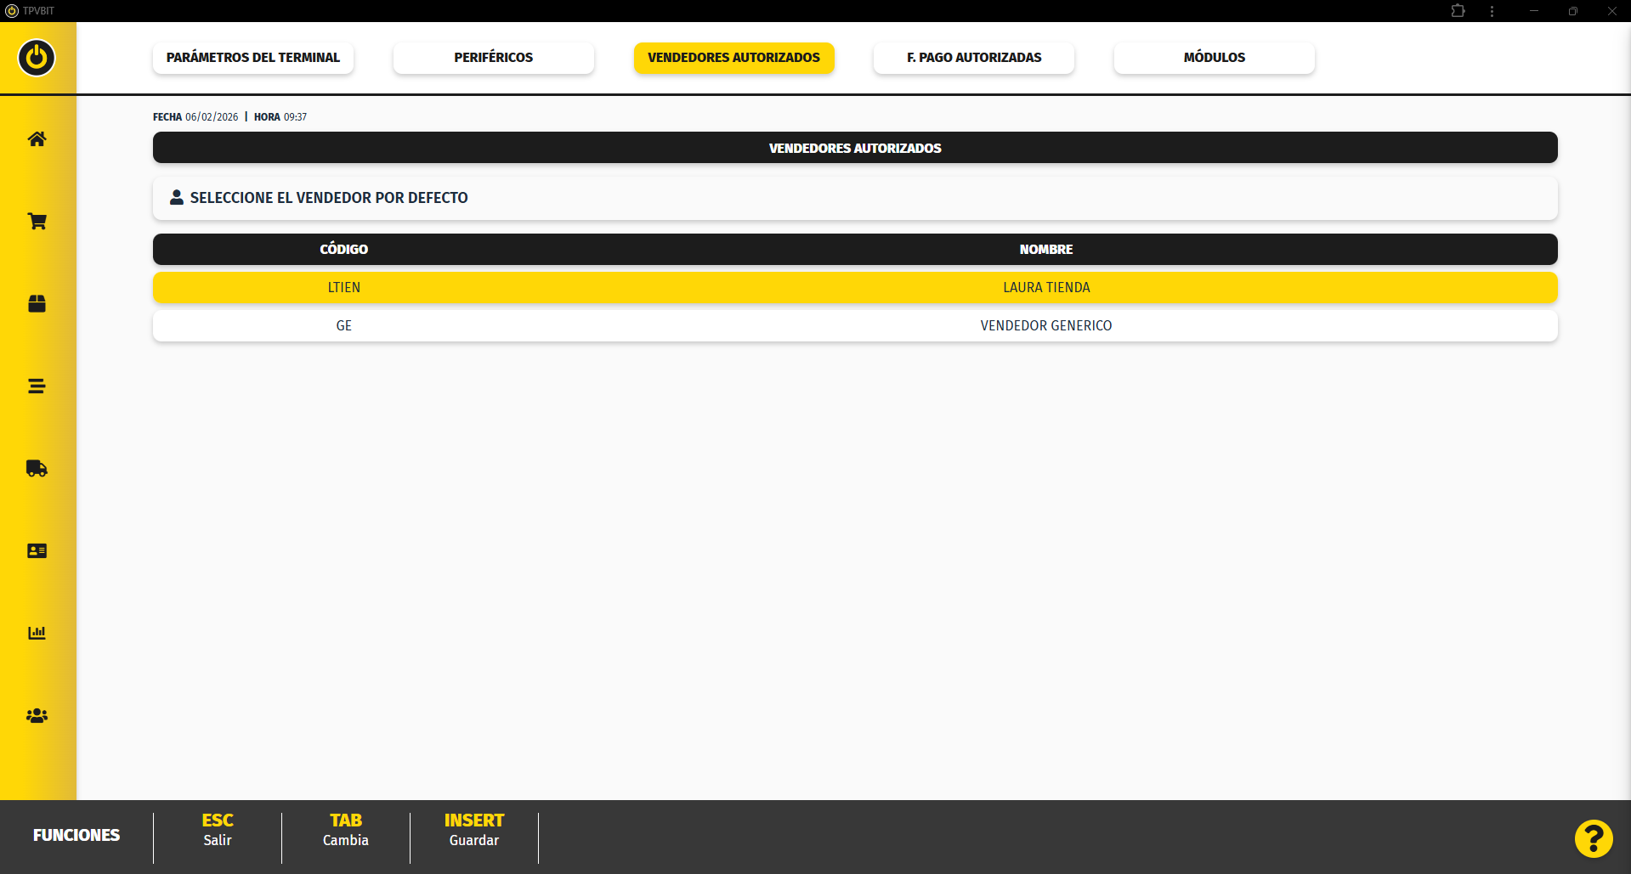
Task: Open the shopping cart section
Action: (37, 222)
